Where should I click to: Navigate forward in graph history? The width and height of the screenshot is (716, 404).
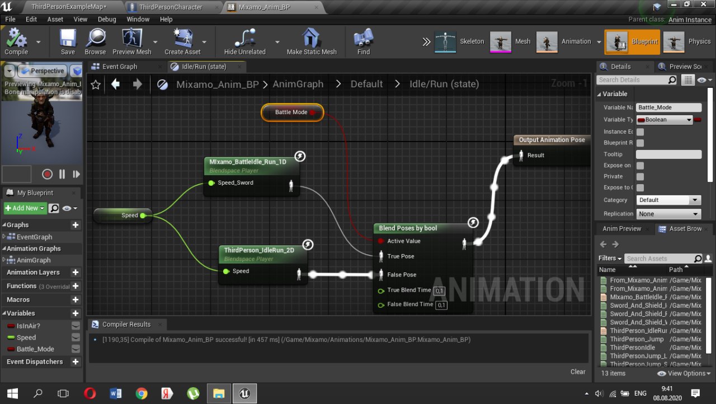click(x=137, y=84)
